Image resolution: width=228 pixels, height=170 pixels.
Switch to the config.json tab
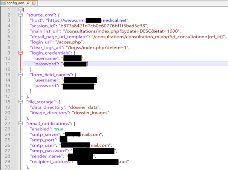click(16, 3)
